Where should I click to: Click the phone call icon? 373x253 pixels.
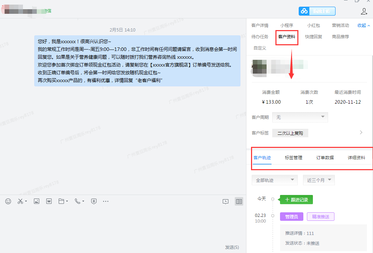78,201
